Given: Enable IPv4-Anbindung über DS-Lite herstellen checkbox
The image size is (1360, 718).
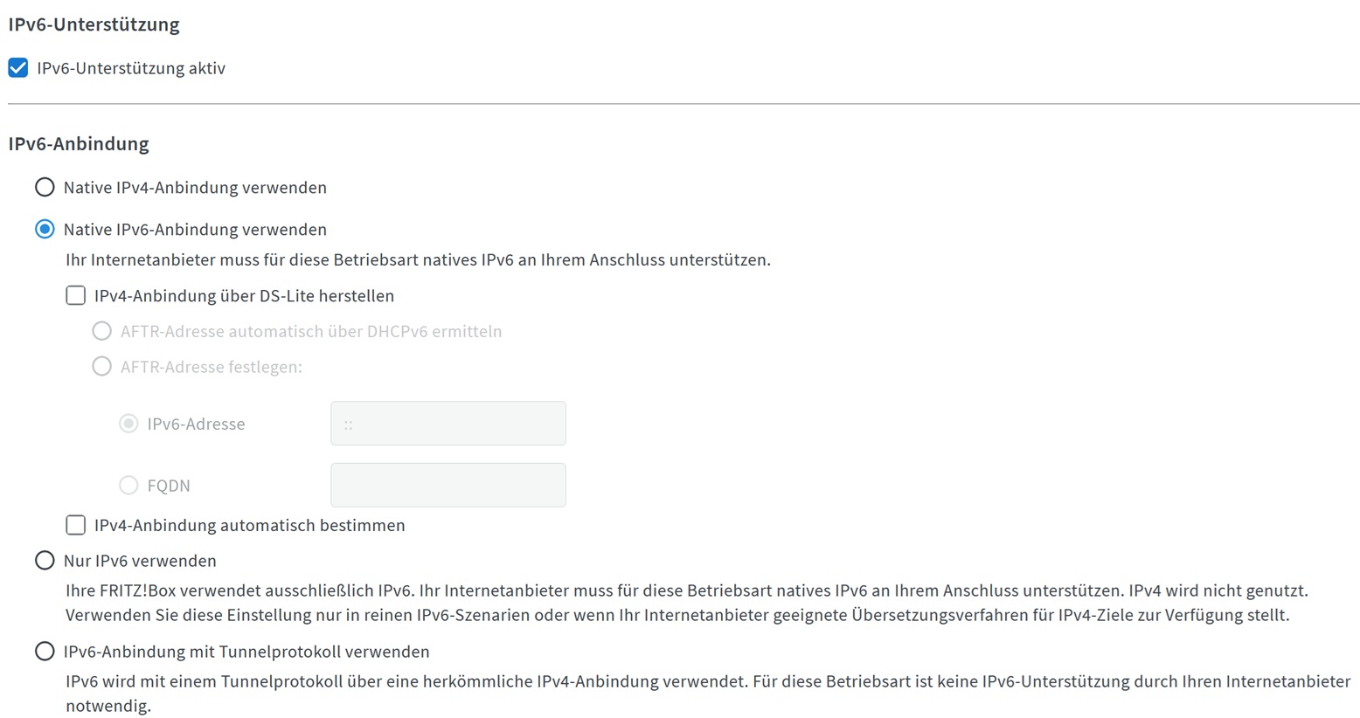Looking at the screenshot, I should click(x=76, y=295).
